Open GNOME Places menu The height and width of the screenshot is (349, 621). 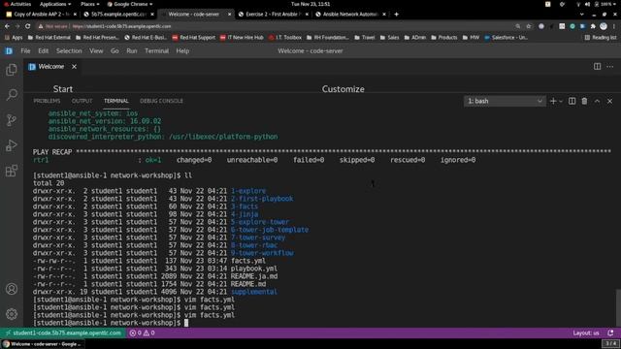(x=90, y=4)
